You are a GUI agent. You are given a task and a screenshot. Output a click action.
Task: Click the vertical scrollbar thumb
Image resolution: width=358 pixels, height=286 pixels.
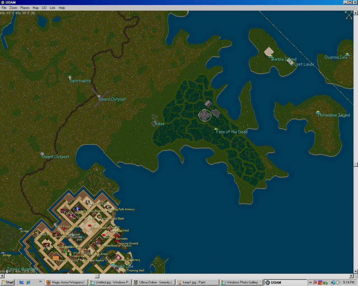point(356,164)
